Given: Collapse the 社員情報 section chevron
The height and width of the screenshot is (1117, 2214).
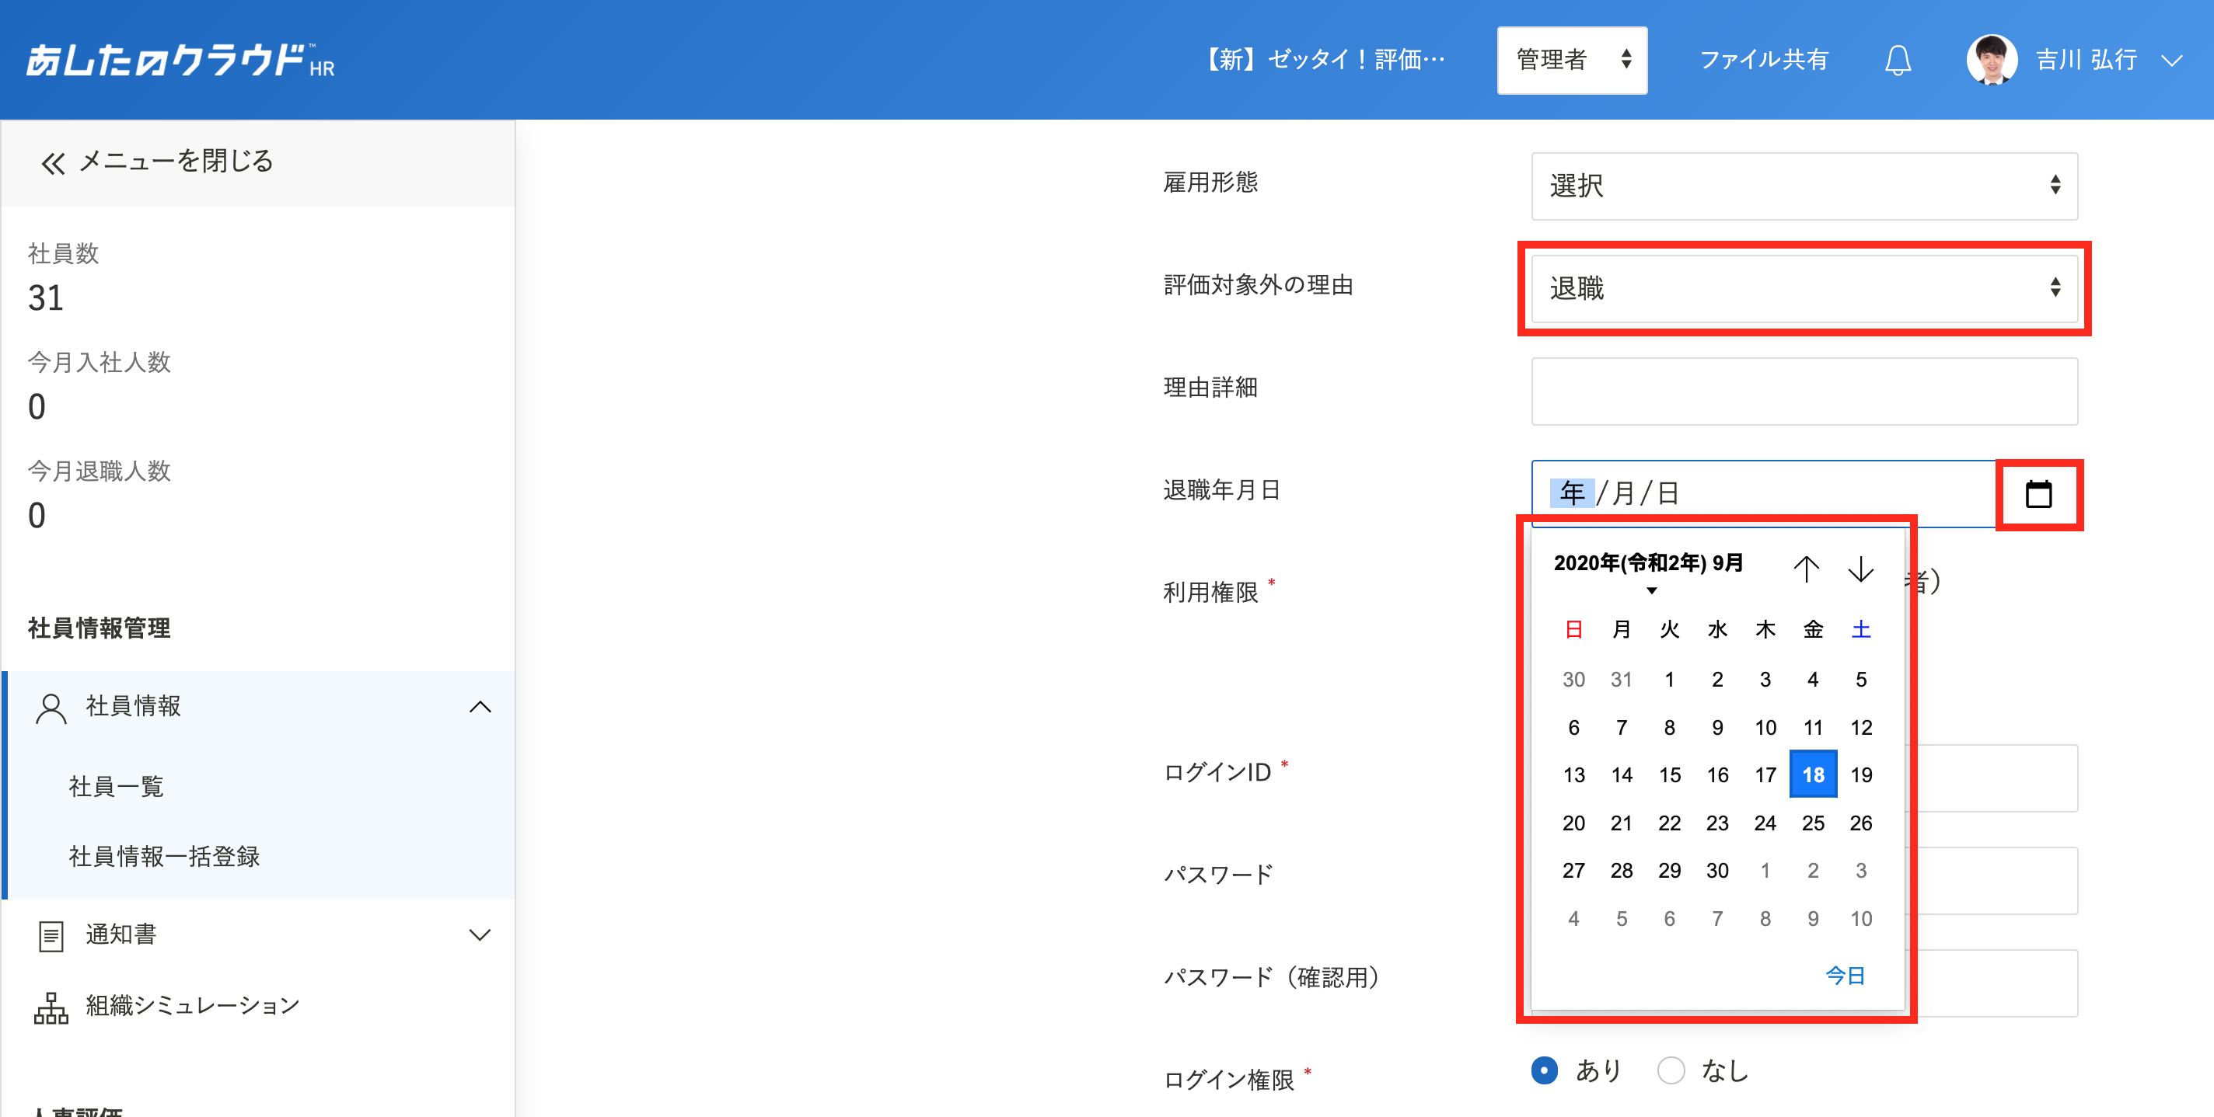Looking at the screenshot, I should coord(480,708).
